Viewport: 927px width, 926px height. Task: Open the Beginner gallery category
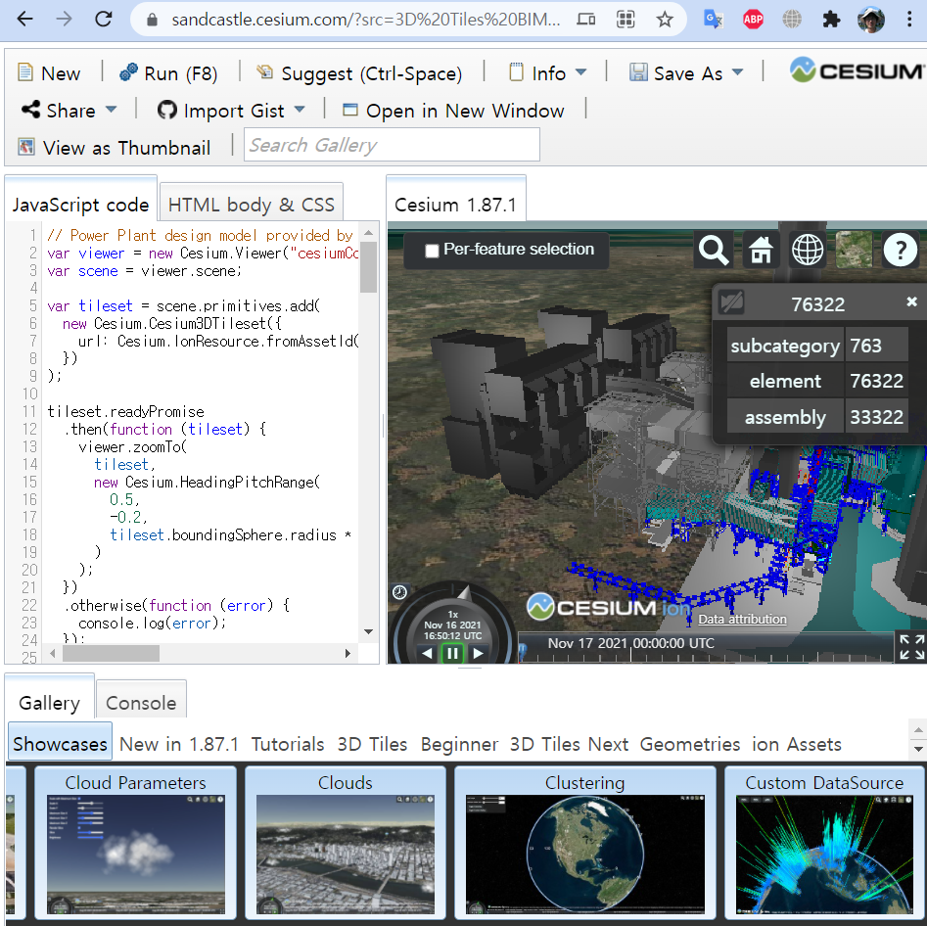point(459,744)
